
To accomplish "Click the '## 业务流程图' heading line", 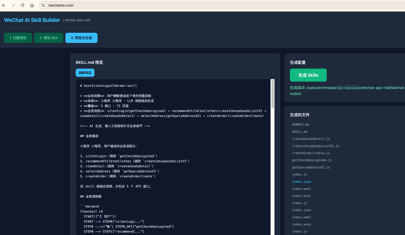I will coord(91,196).
